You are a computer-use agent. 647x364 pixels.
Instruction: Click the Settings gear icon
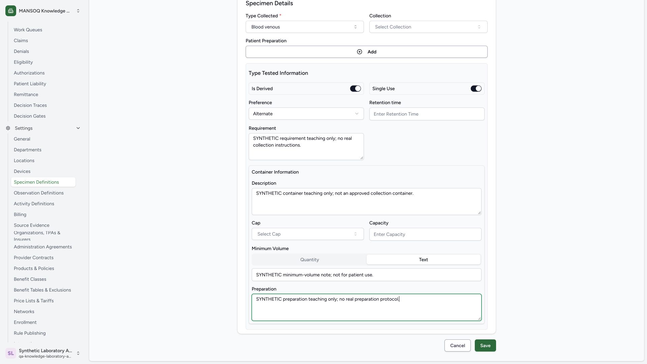click(x=8, y=128)
